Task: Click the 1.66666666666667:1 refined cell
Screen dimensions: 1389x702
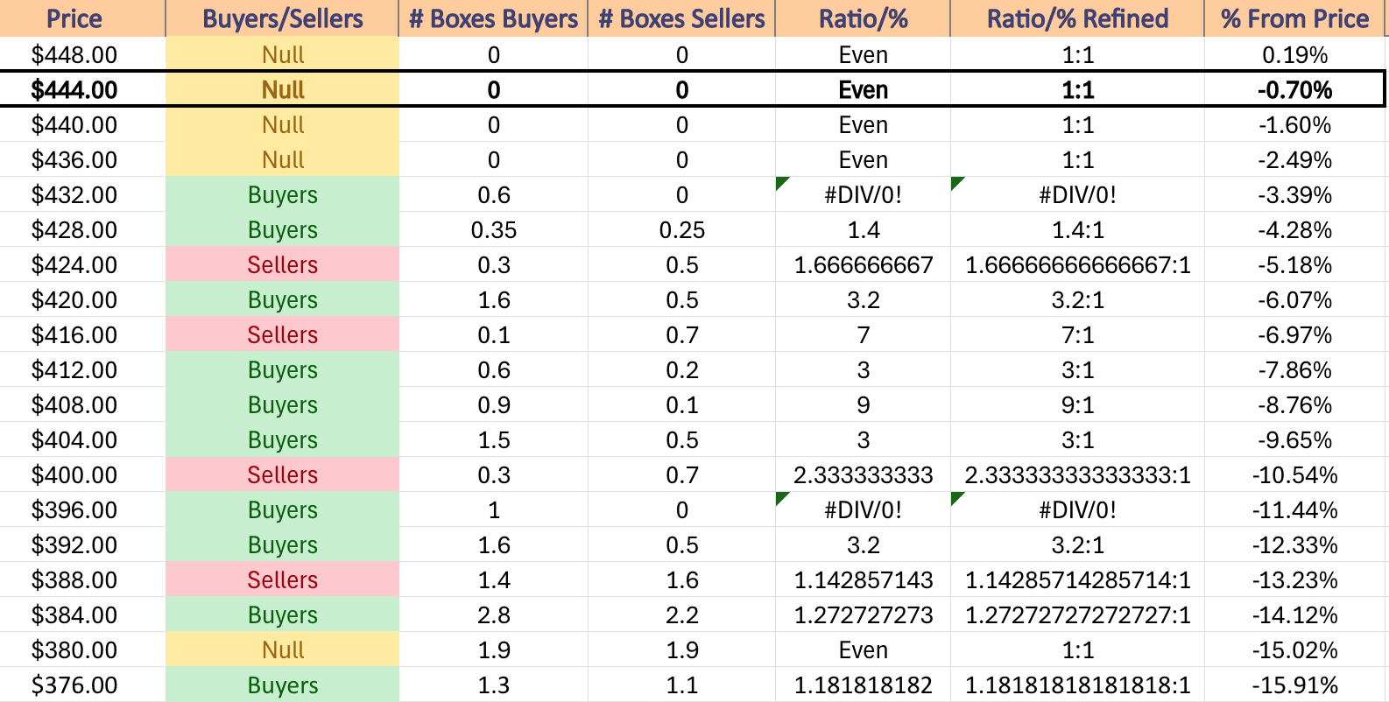Action: point(1077,264)
